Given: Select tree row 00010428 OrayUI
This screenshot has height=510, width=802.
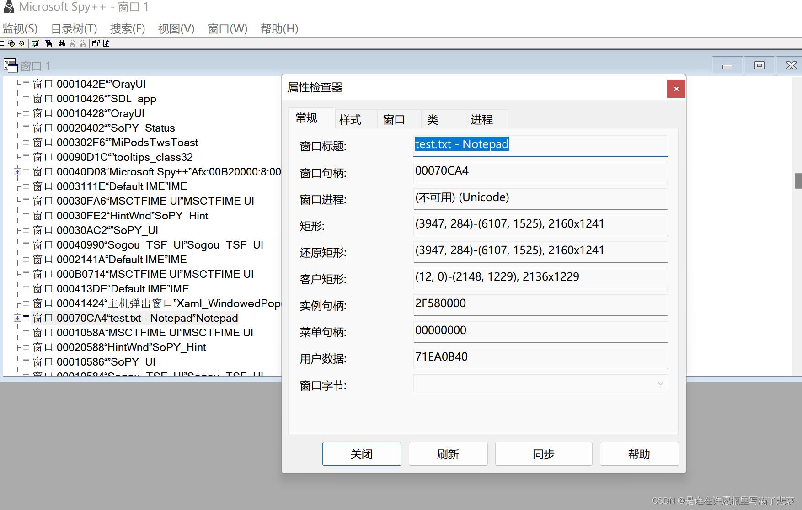Looking at the screenshot, I should click(89, 113).
